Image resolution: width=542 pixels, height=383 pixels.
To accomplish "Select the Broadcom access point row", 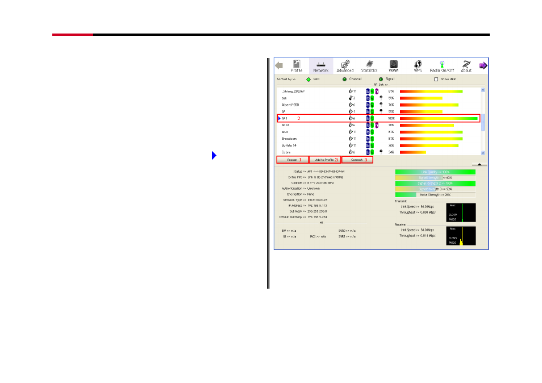I will click(378, 139).
